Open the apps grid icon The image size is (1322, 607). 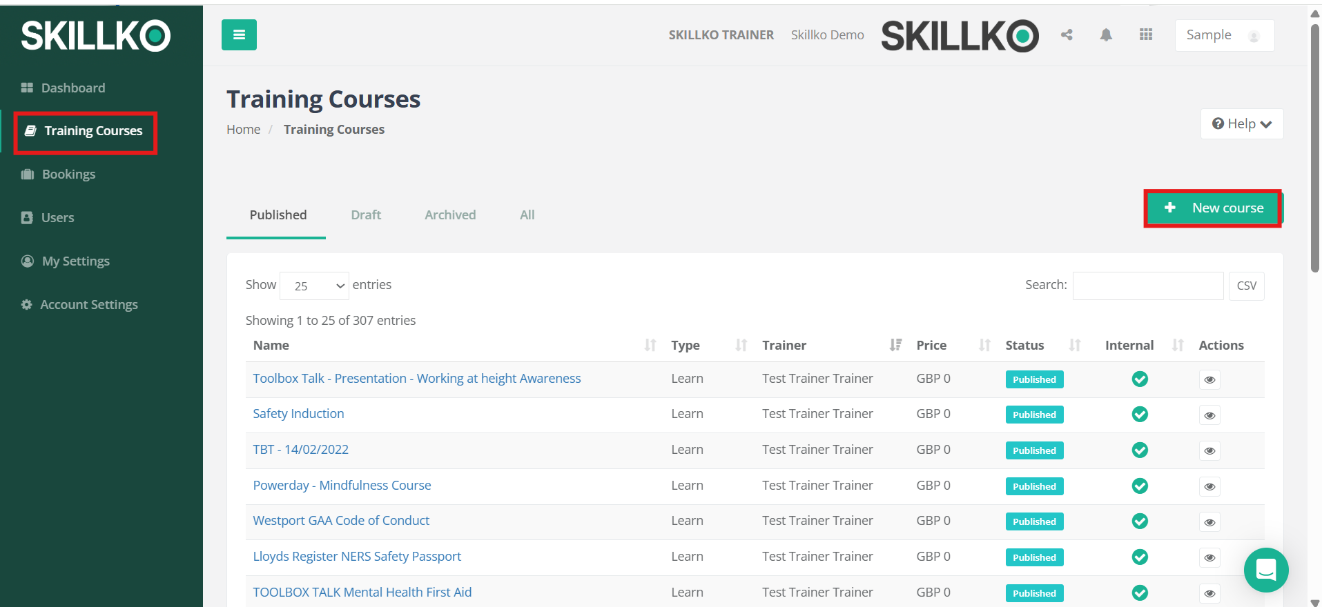1146,34
